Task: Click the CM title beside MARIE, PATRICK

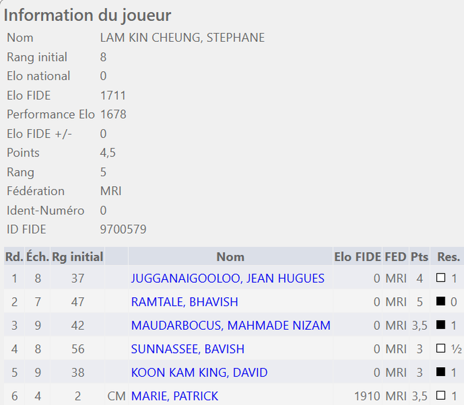Action: point(117,396)
